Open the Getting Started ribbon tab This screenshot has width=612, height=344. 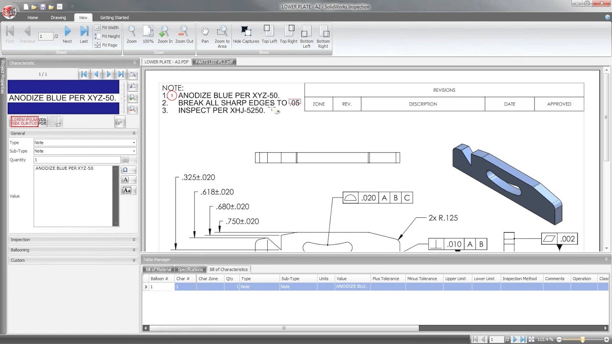pos(114,18)
